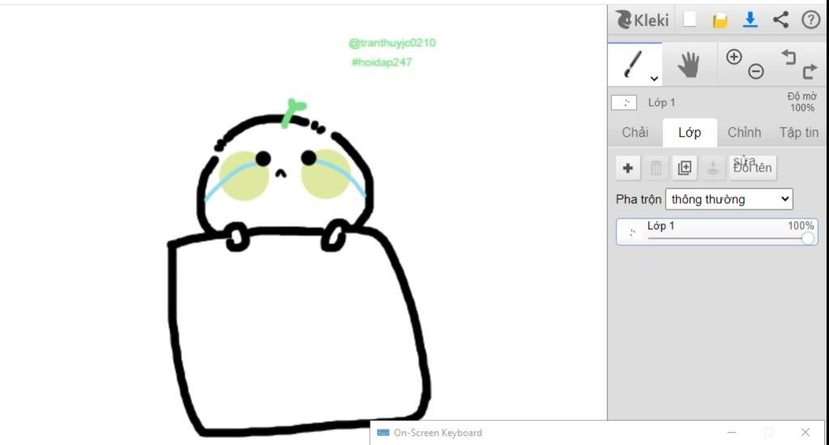Click the Đổi tên rename button
Viewport: 829px width, 445px height.
(x=752, y=168)
